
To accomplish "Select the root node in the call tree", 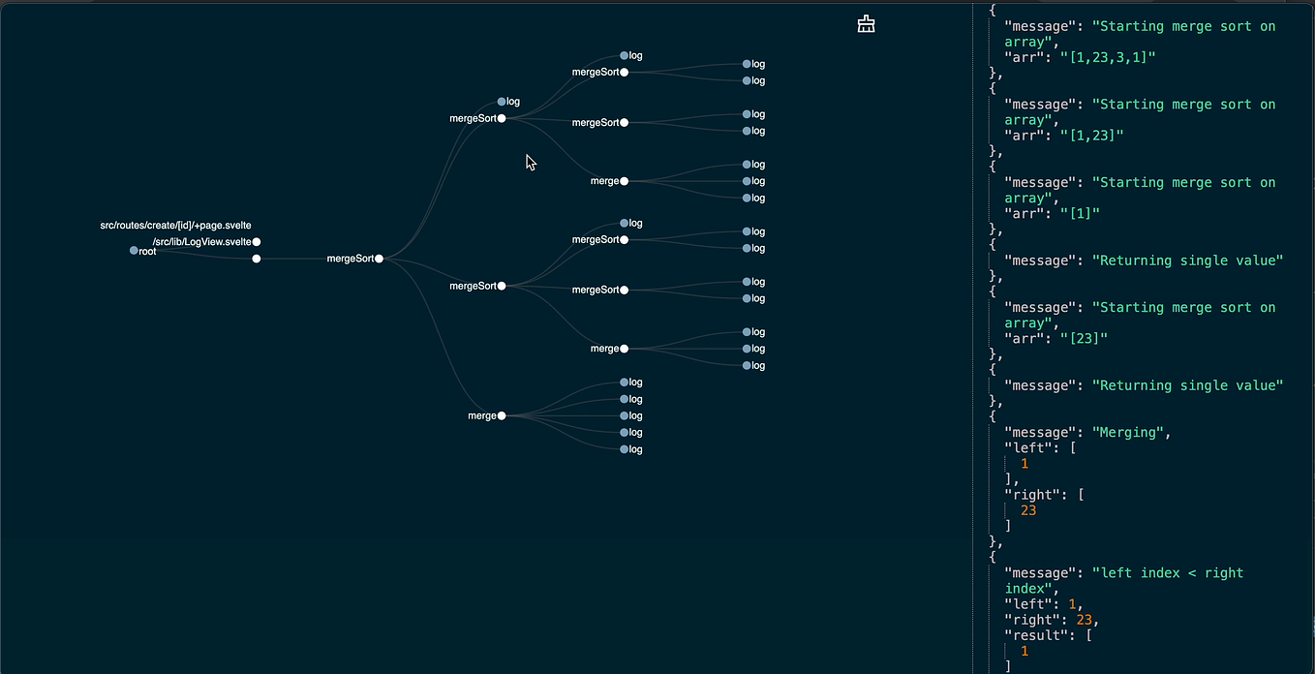I will [x=133, y=250].
